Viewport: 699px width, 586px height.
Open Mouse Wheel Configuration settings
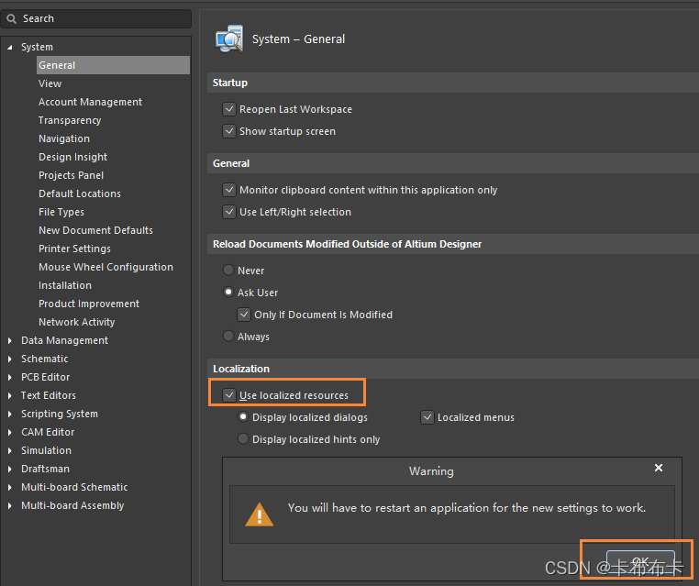click(105, 267)
